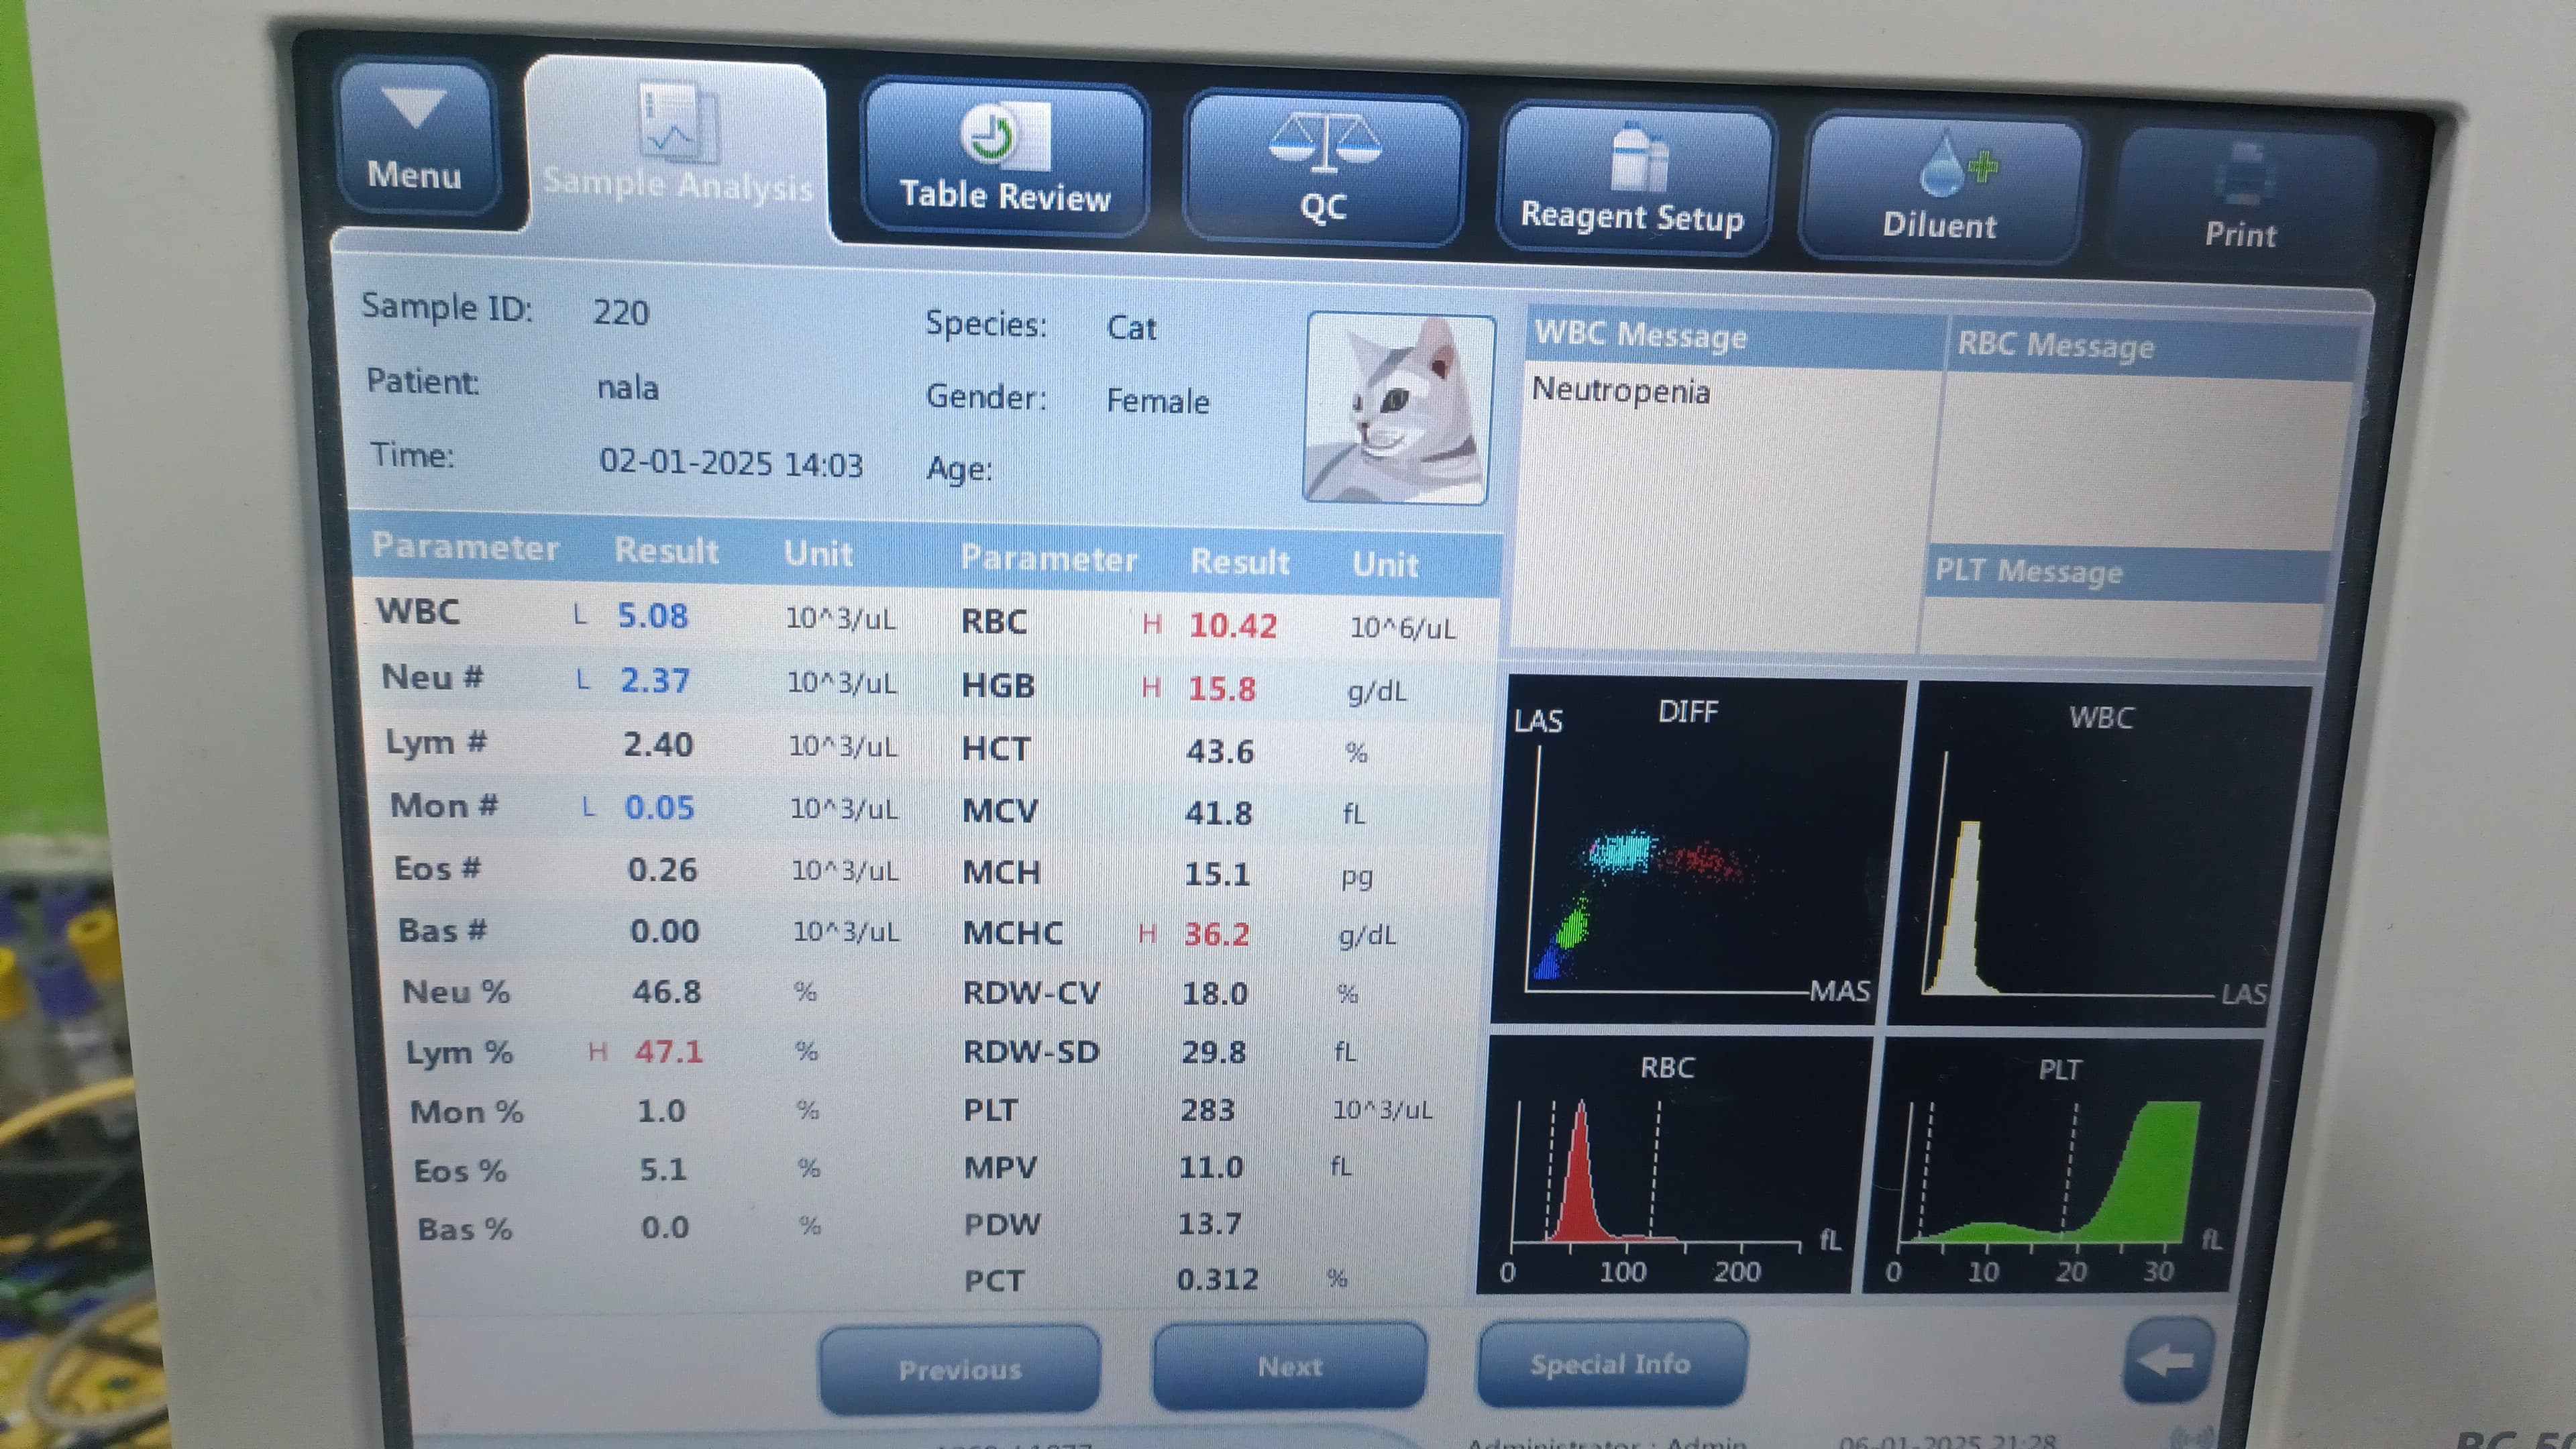
Task: Open the PLT histogram
Action: (x=2062, y=1167)
